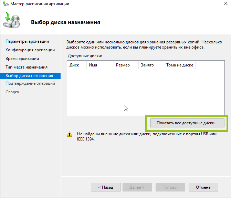Go back with the Назад button
The height and width of the screenshot is (198, 231).
[106, 187]
